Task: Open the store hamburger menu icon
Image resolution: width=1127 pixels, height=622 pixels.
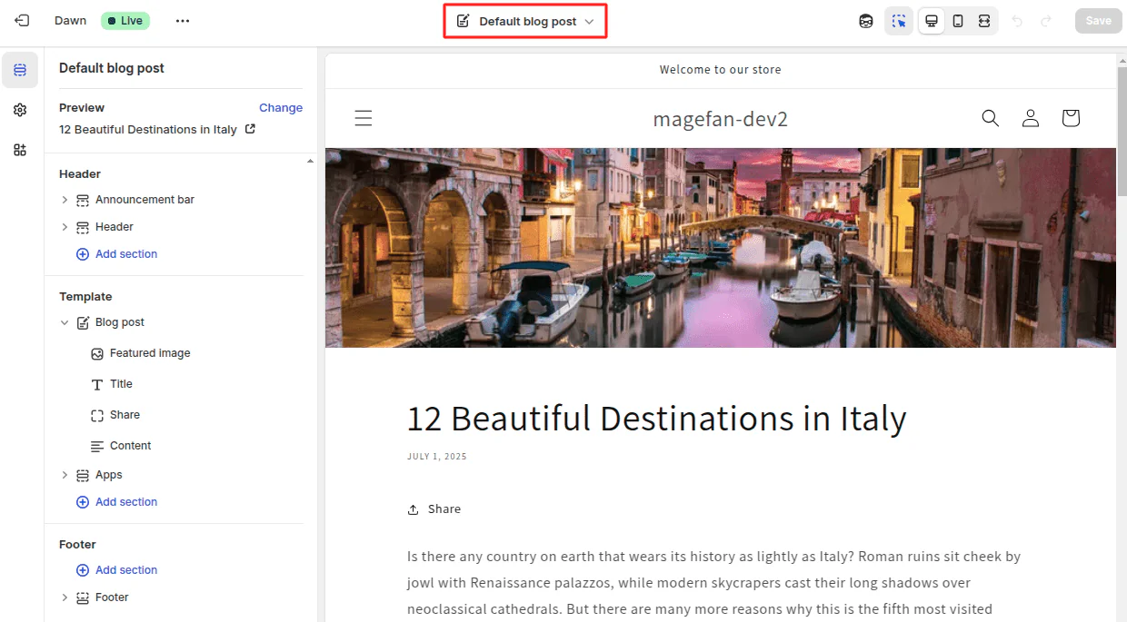Action: tap(364, 118)
